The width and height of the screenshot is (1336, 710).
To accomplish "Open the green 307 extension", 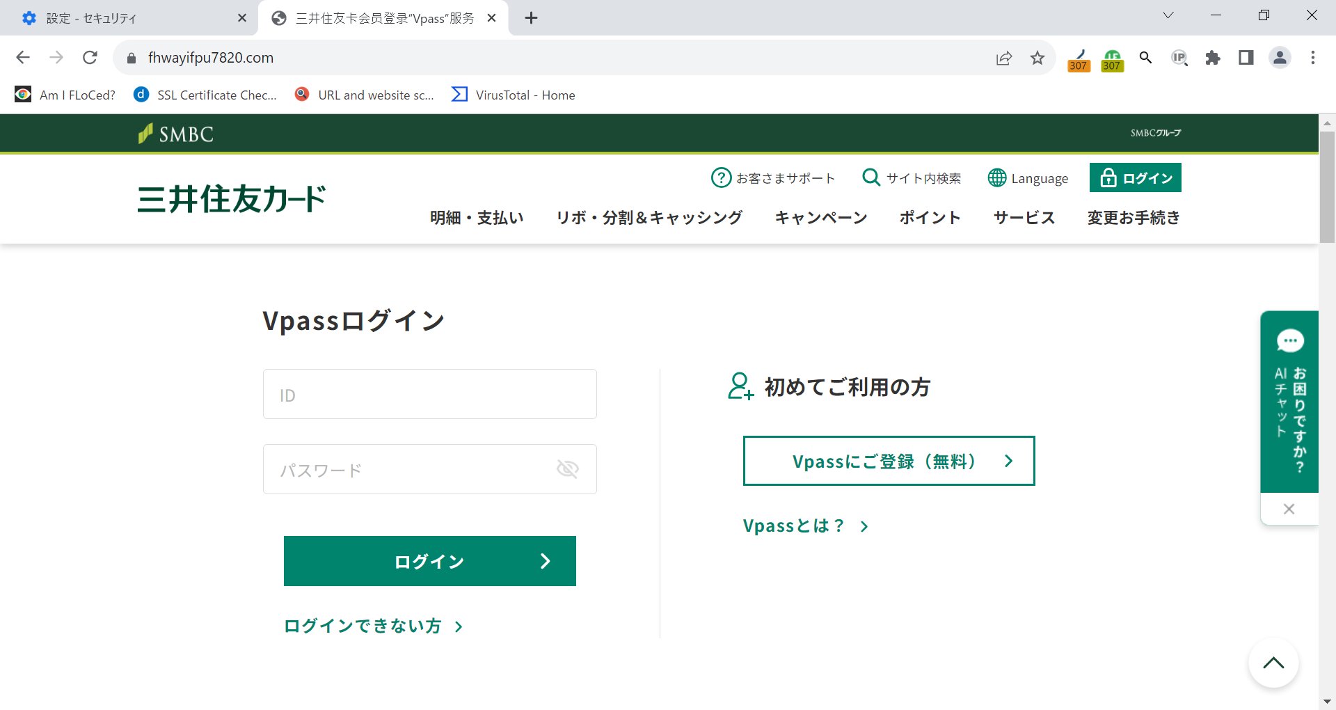I will click(x=1112, y=59).
